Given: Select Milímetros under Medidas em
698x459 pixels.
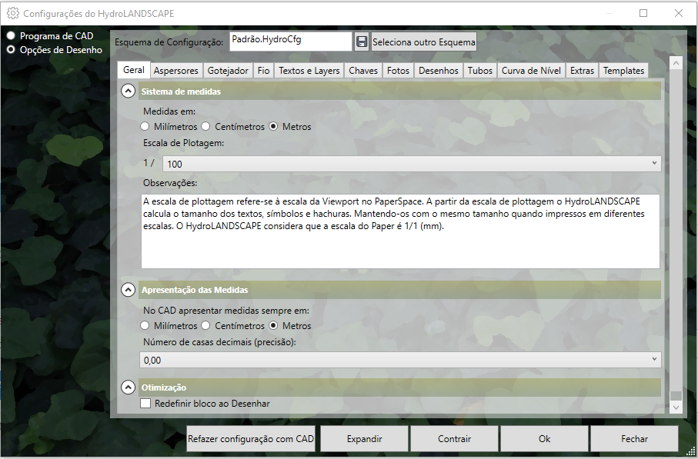Looking at the screenshot, I should point(145,127).
